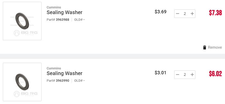
Task: Decrease quantity of Sealing Washer part 3963988
Action: point(178,14)
